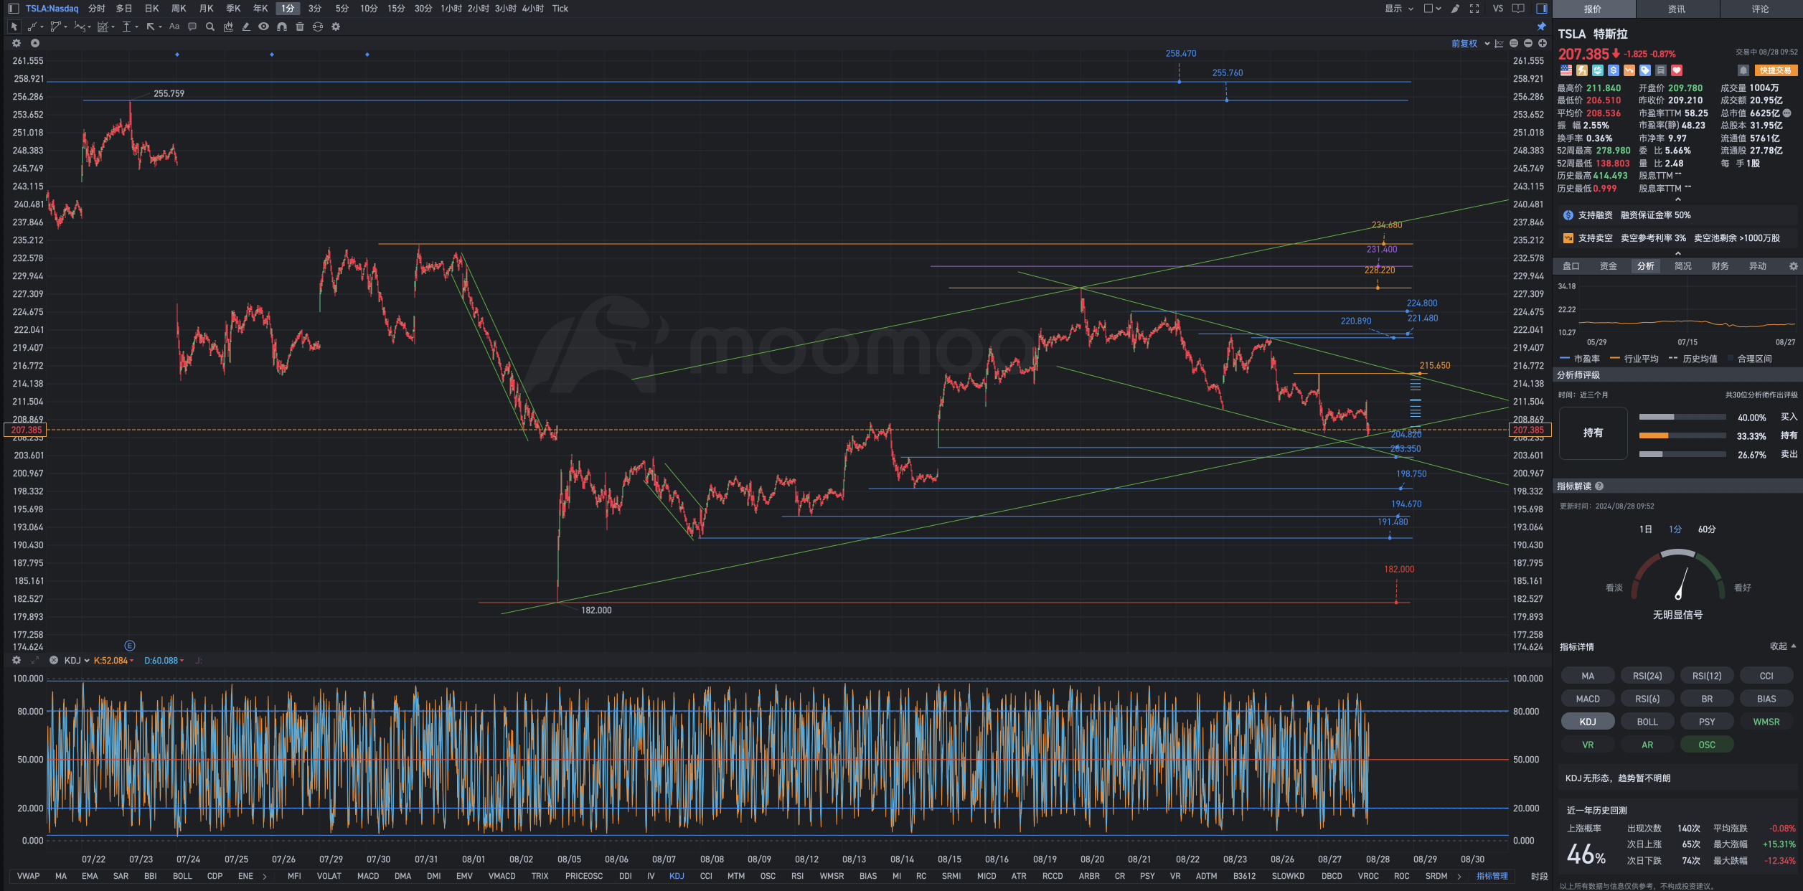Click the sync drawings icon
Image resolution: width=1803 pixels, height=891 pixels.
[318, 27]
